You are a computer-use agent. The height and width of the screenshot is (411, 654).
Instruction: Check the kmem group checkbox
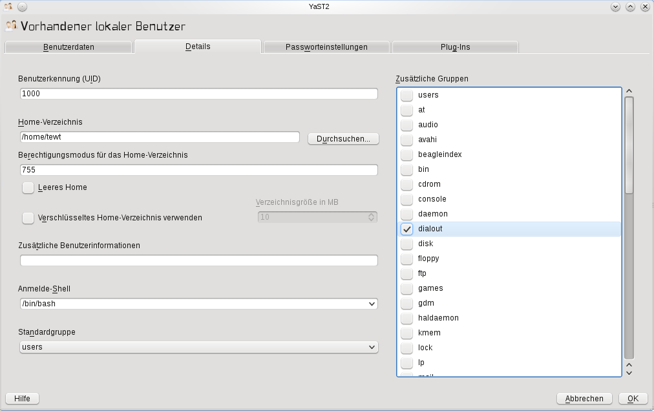[406, 333]
